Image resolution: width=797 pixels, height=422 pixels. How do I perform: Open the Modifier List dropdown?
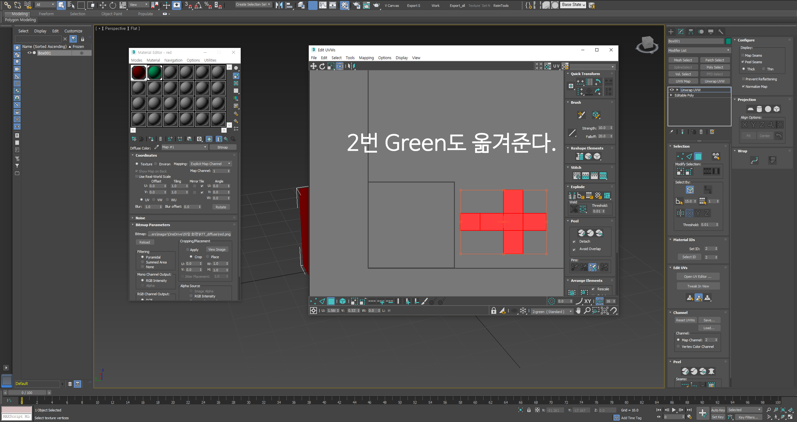coord(699,50)
